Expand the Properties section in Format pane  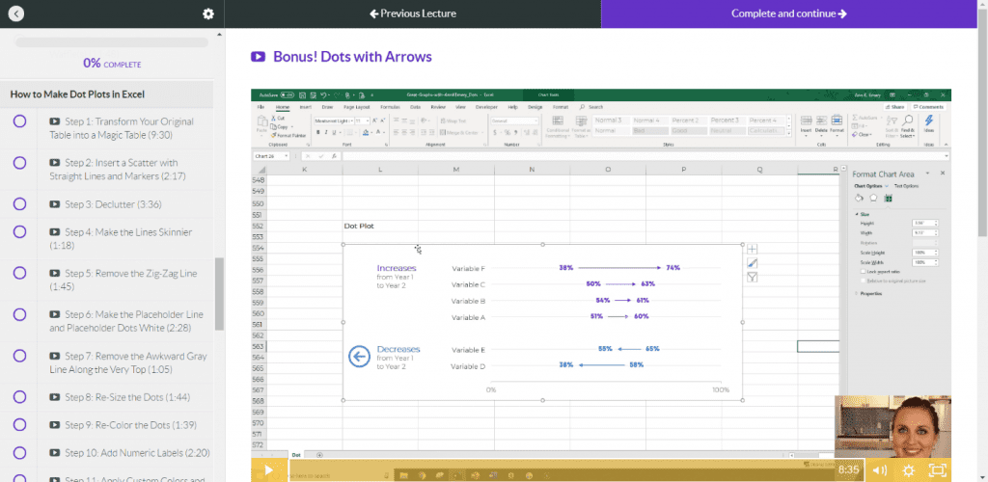tap(870, 294)
